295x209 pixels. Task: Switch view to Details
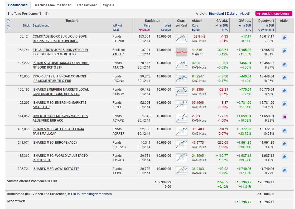[x=232, y=14]
